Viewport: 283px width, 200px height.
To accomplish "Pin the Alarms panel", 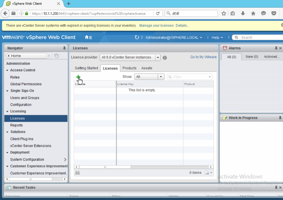I will point(276,48).
